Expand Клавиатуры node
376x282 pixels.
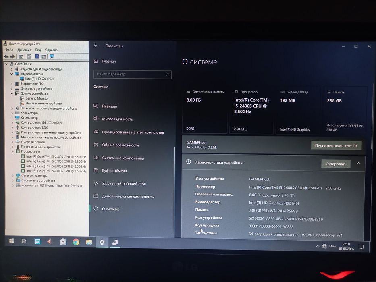(12, 113)
